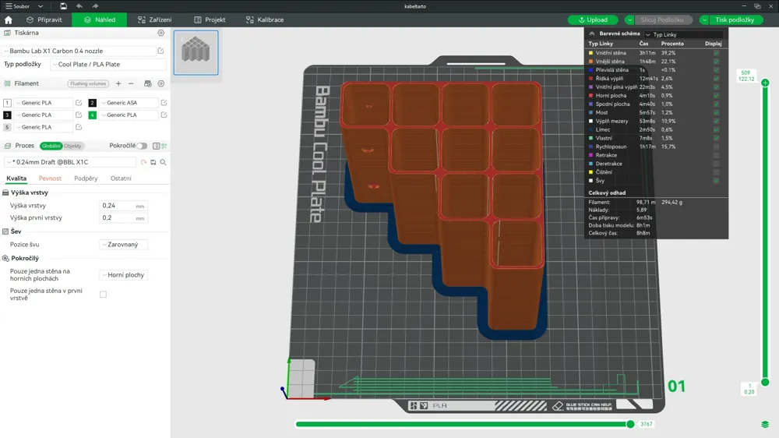Open the Typ Linky color scheme dropdown
The width and height of the screenshot is (779, 438).
(x=682, y=34)
